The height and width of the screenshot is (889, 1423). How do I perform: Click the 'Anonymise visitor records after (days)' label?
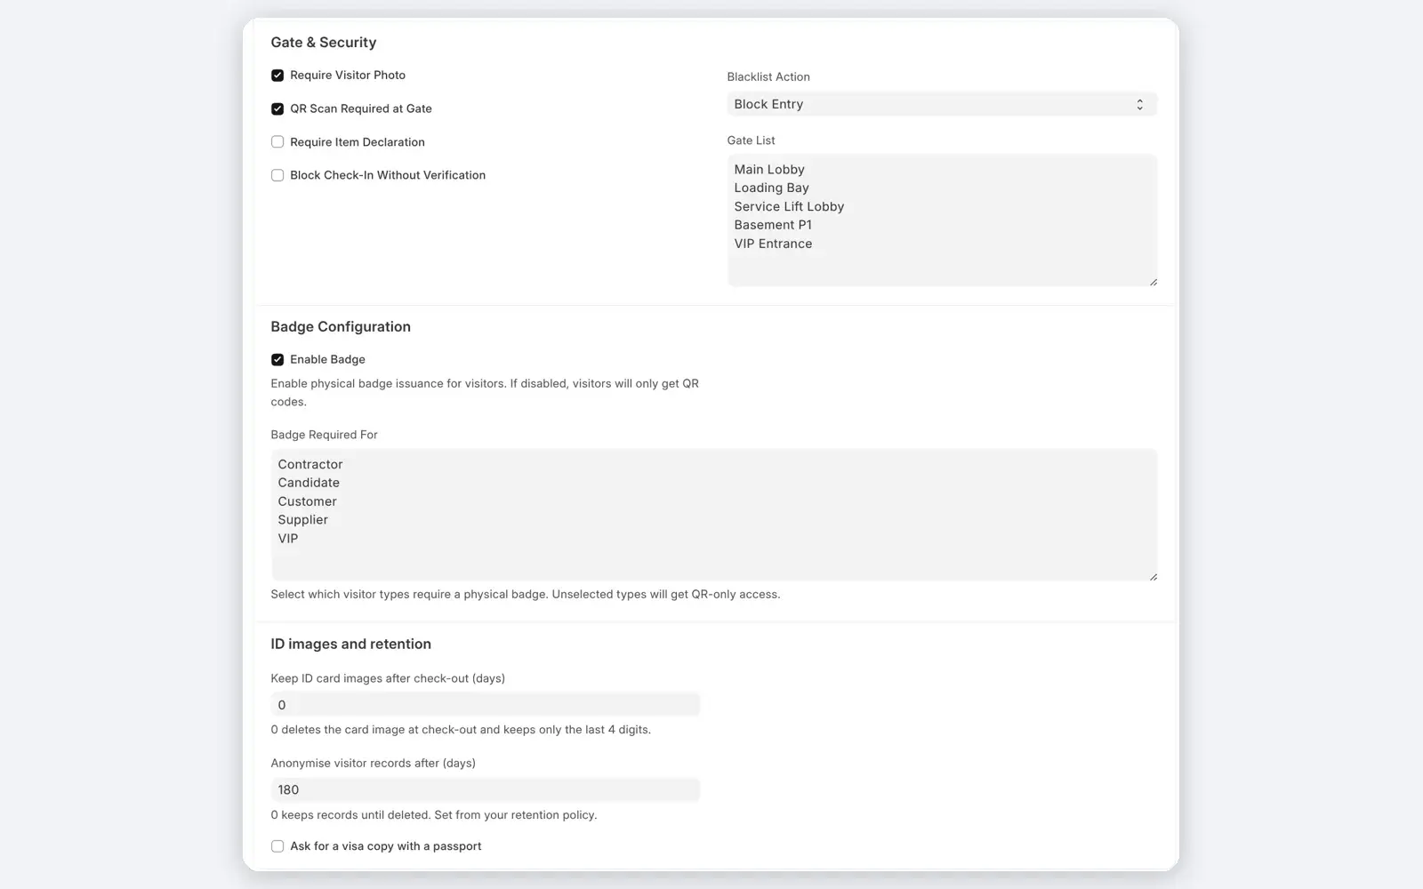[373, 763]
